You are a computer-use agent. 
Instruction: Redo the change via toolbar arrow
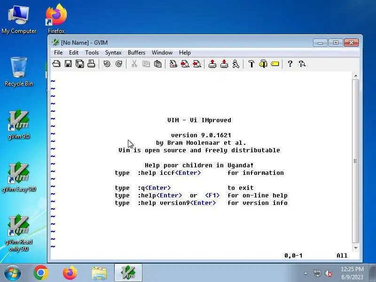coord(119,64)
